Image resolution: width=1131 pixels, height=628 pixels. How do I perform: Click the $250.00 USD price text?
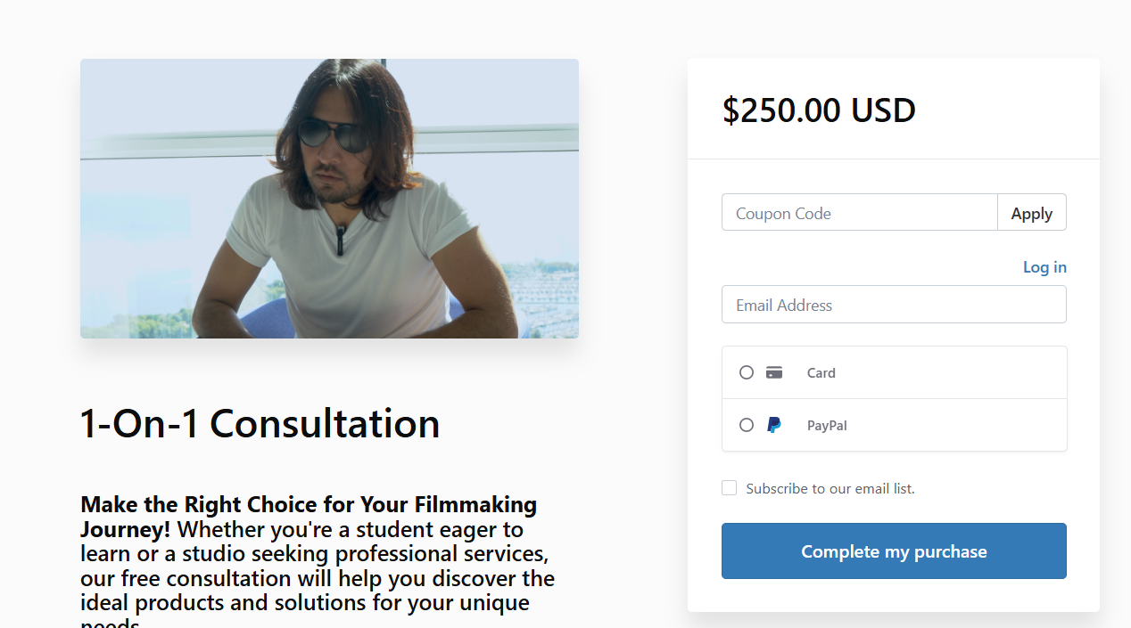(x=819, y=110)
